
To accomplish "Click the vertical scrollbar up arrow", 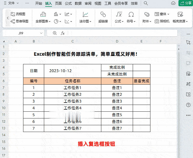I will 179,49.
